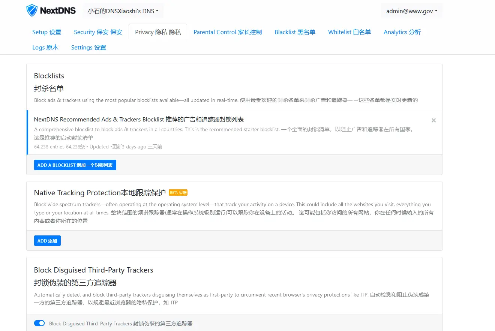
Task: Click the '64,238 entries' updated info line
Action: coord(98,147)
